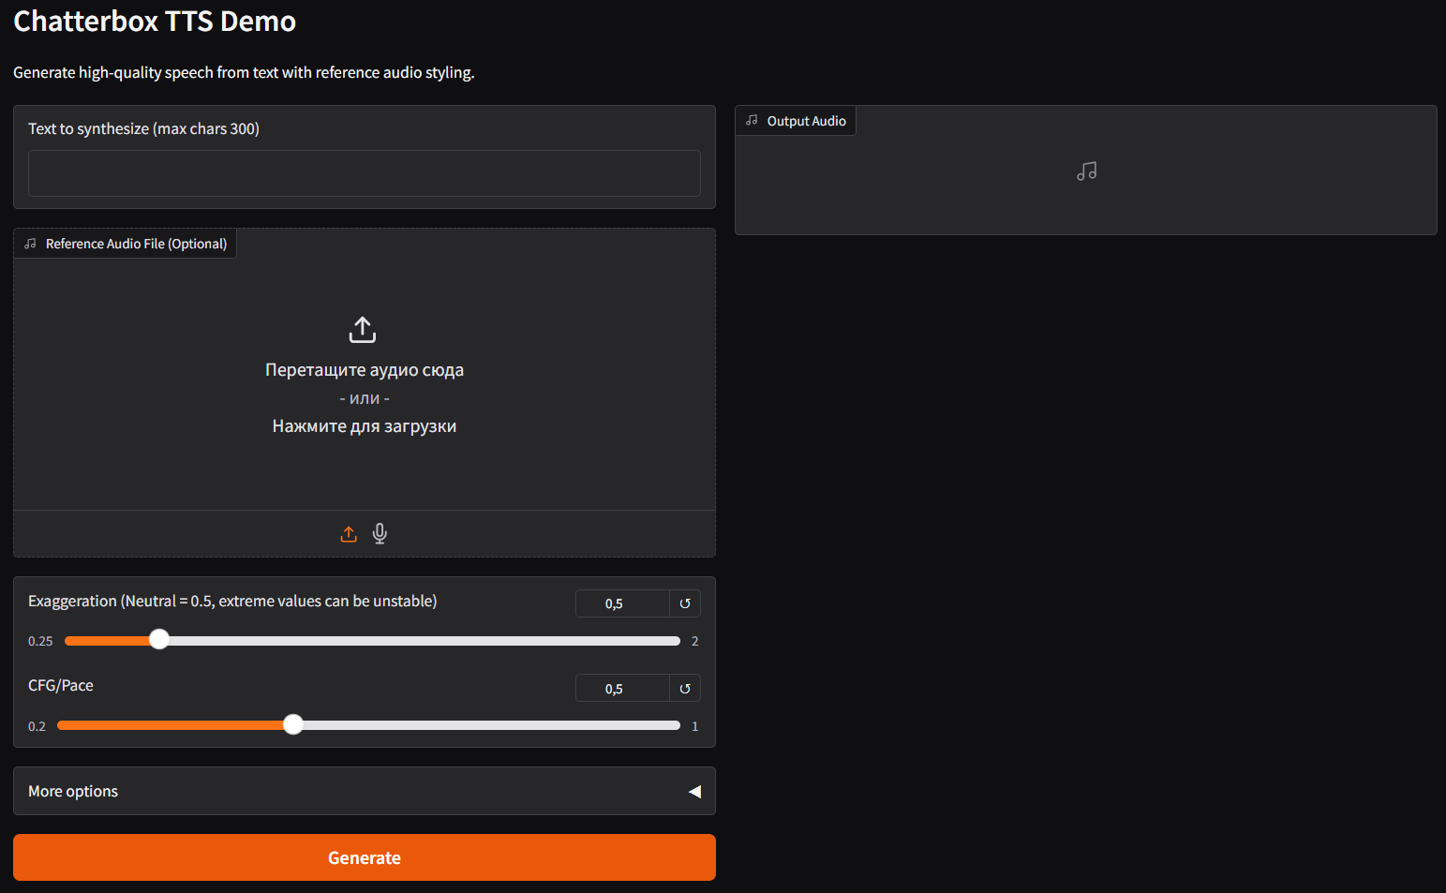Click the CFG/Pace slider maximum label 1
This screenshot has height=893, width=1446.
click(x=694, y=726)
